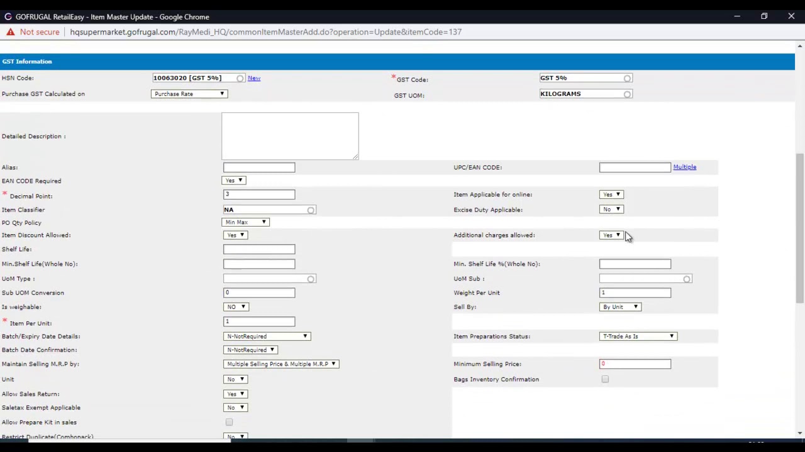Click the Not secure warning icon
Viewport: 805px width, 452px height.
click(x=10, y=32)
